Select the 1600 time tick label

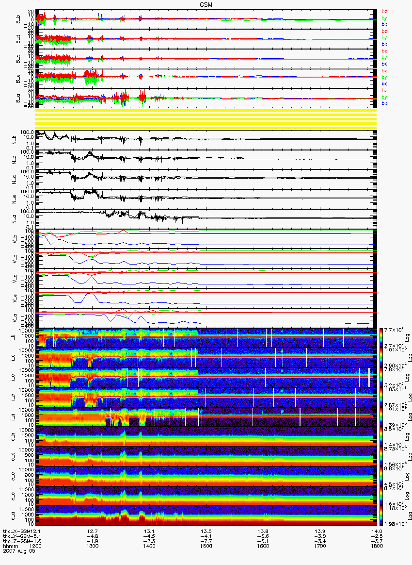(263, 546)
